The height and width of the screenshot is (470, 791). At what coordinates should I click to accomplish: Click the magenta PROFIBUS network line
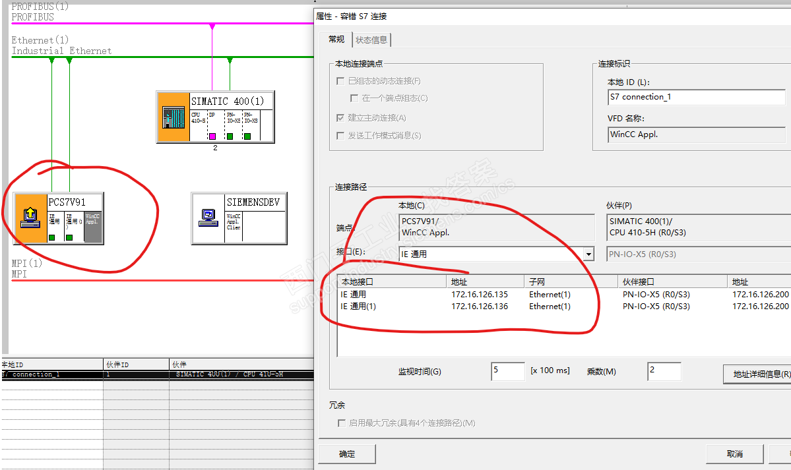click(x=162, y=23)
